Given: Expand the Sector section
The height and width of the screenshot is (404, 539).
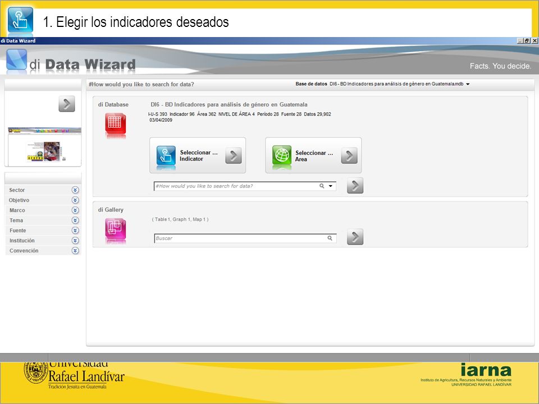Looking at the screenshot, I should 75,190.
